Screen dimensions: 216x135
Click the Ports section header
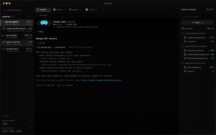pos(17,116)
